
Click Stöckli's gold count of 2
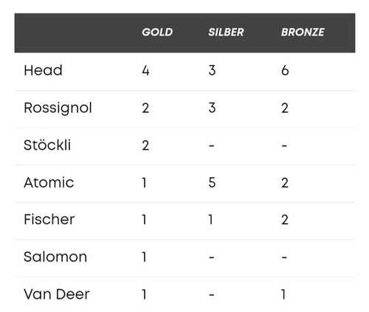point(145,145)
